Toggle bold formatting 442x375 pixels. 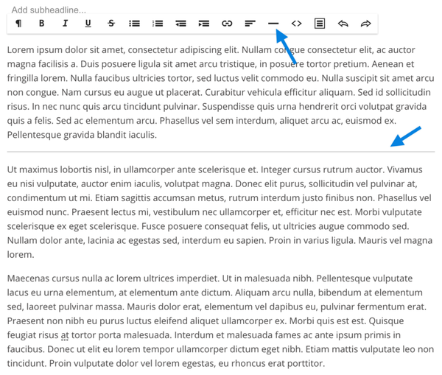pos(41,24)
